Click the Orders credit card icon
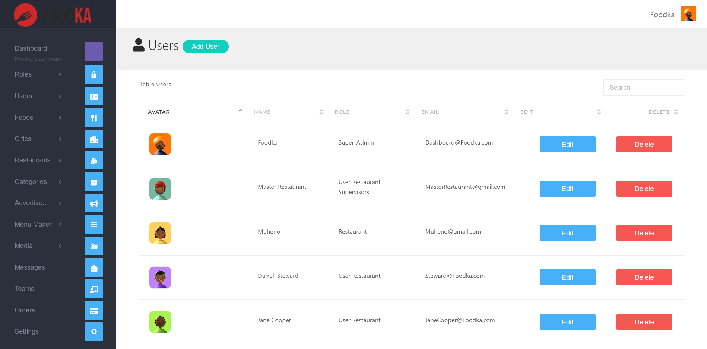The height and width of the screenshot is (349, 707). tap(94, 311)
